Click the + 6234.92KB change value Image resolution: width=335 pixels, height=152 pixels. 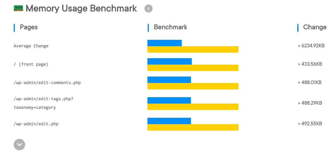[311, 46]
